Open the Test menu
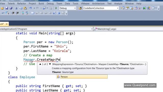The image size is (163, 92). point(109,4)
